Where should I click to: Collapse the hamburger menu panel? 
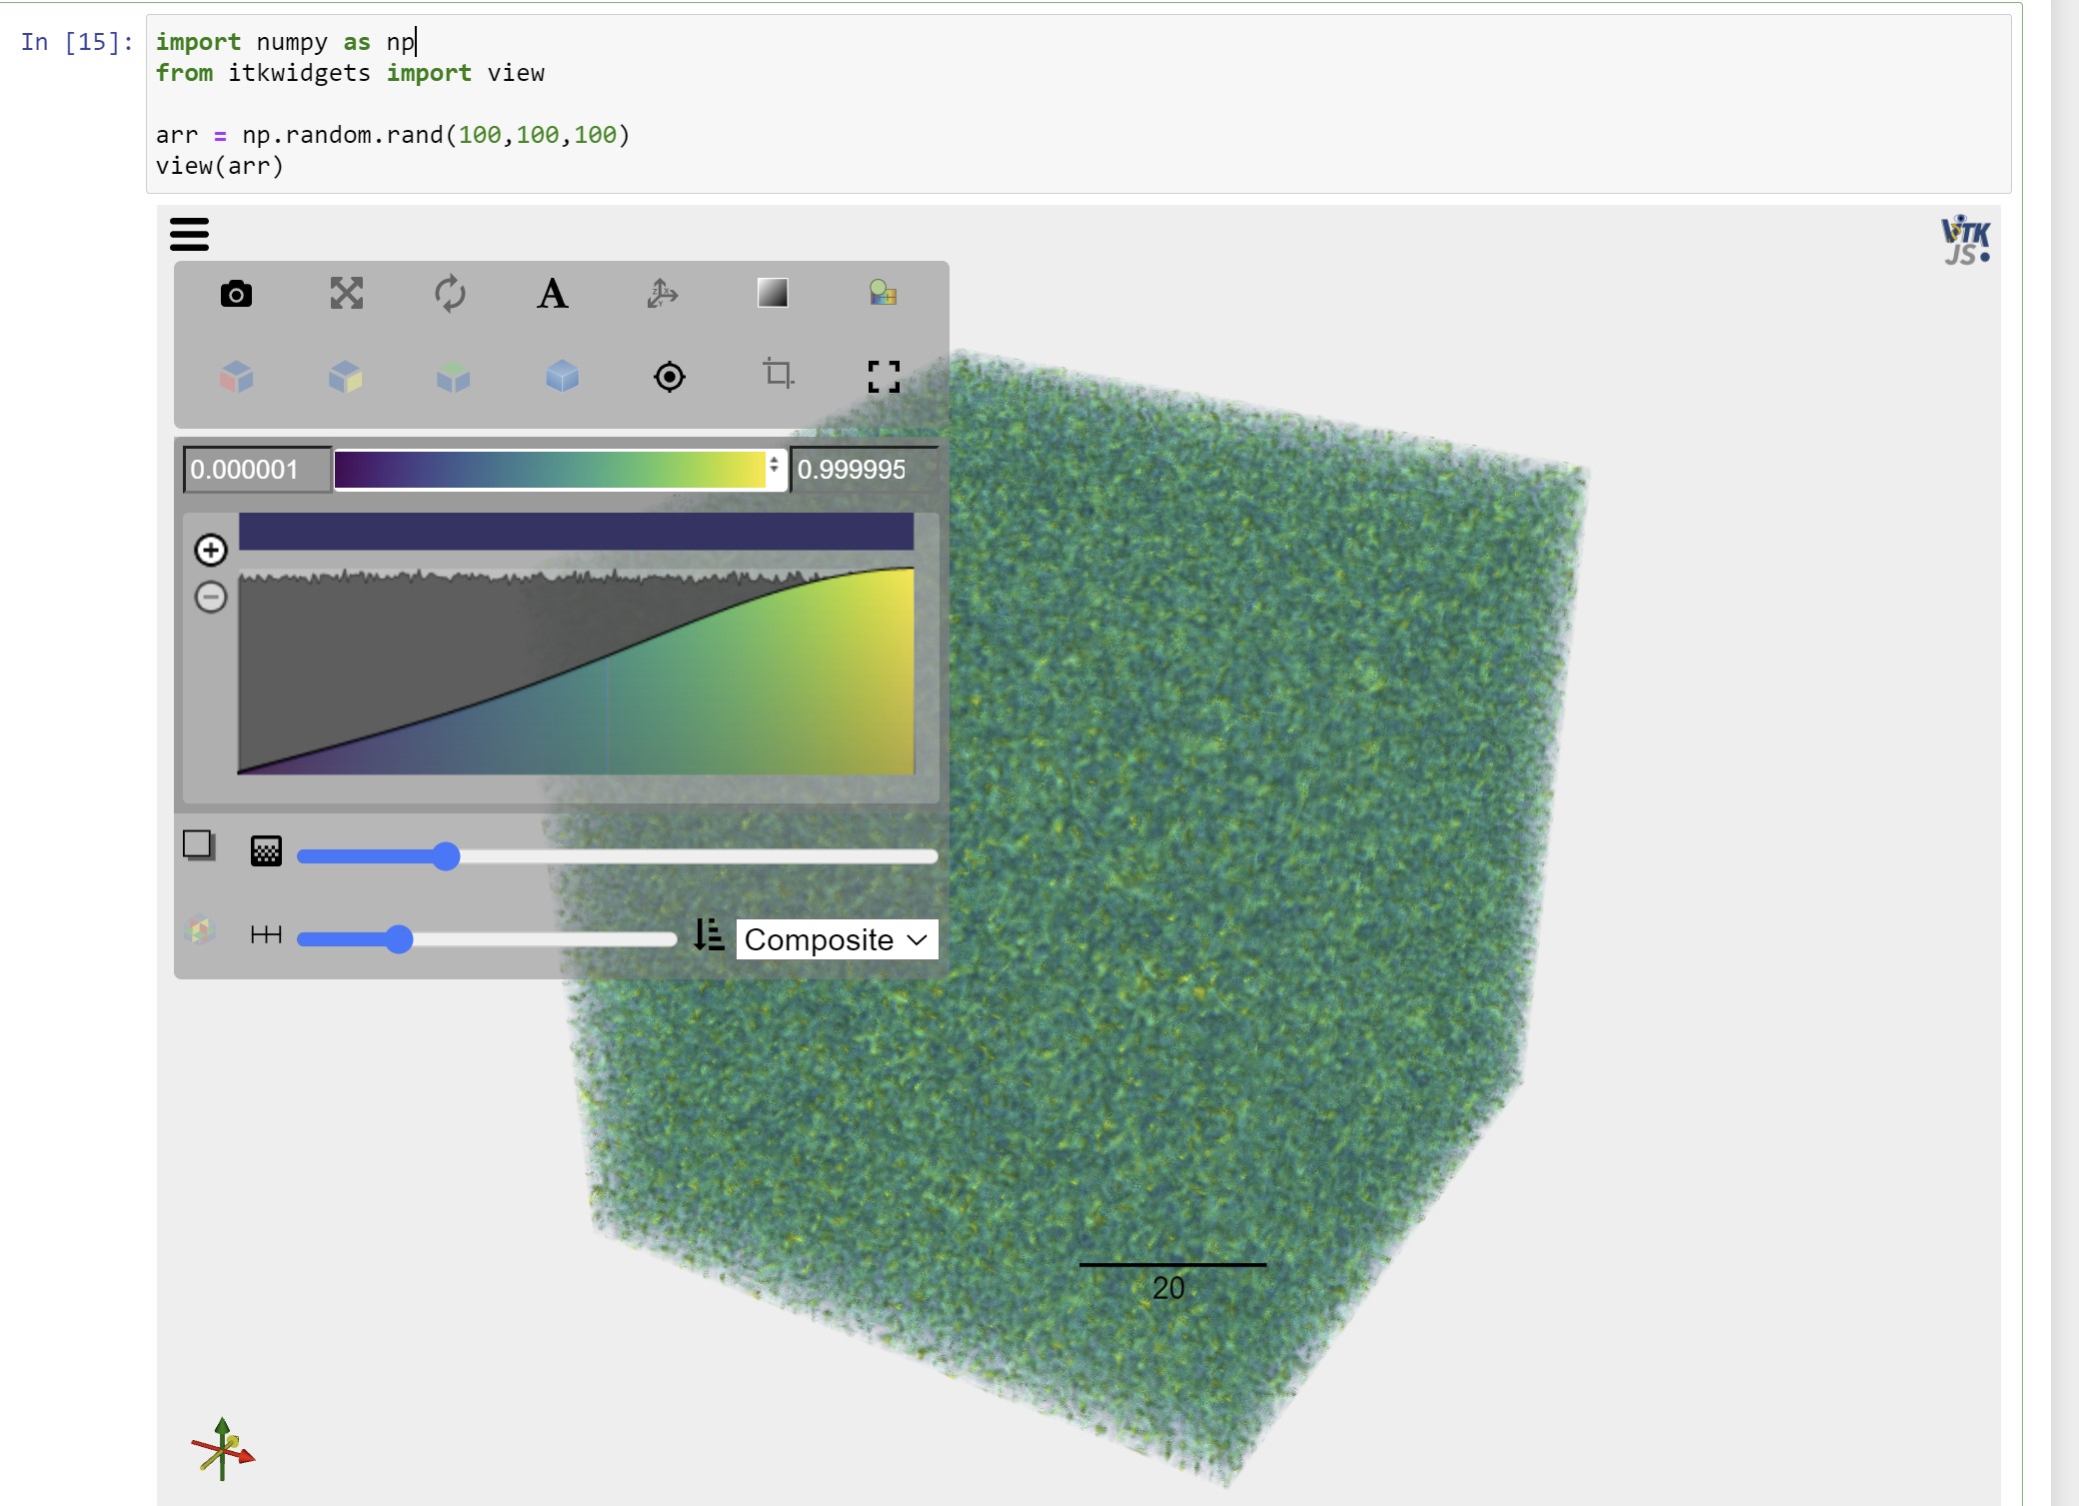(x=189, y=234)
